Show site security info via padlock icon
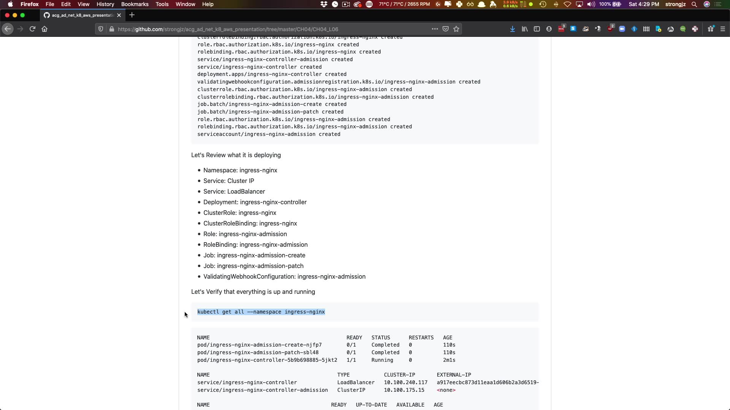 click(x=111, y=29)
